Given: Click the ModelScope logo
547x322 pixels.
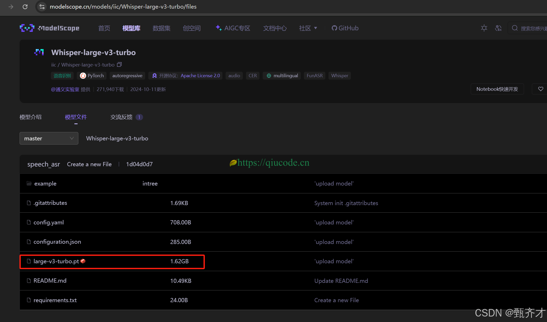Looking at the screenshot, I should pos(49,28).
